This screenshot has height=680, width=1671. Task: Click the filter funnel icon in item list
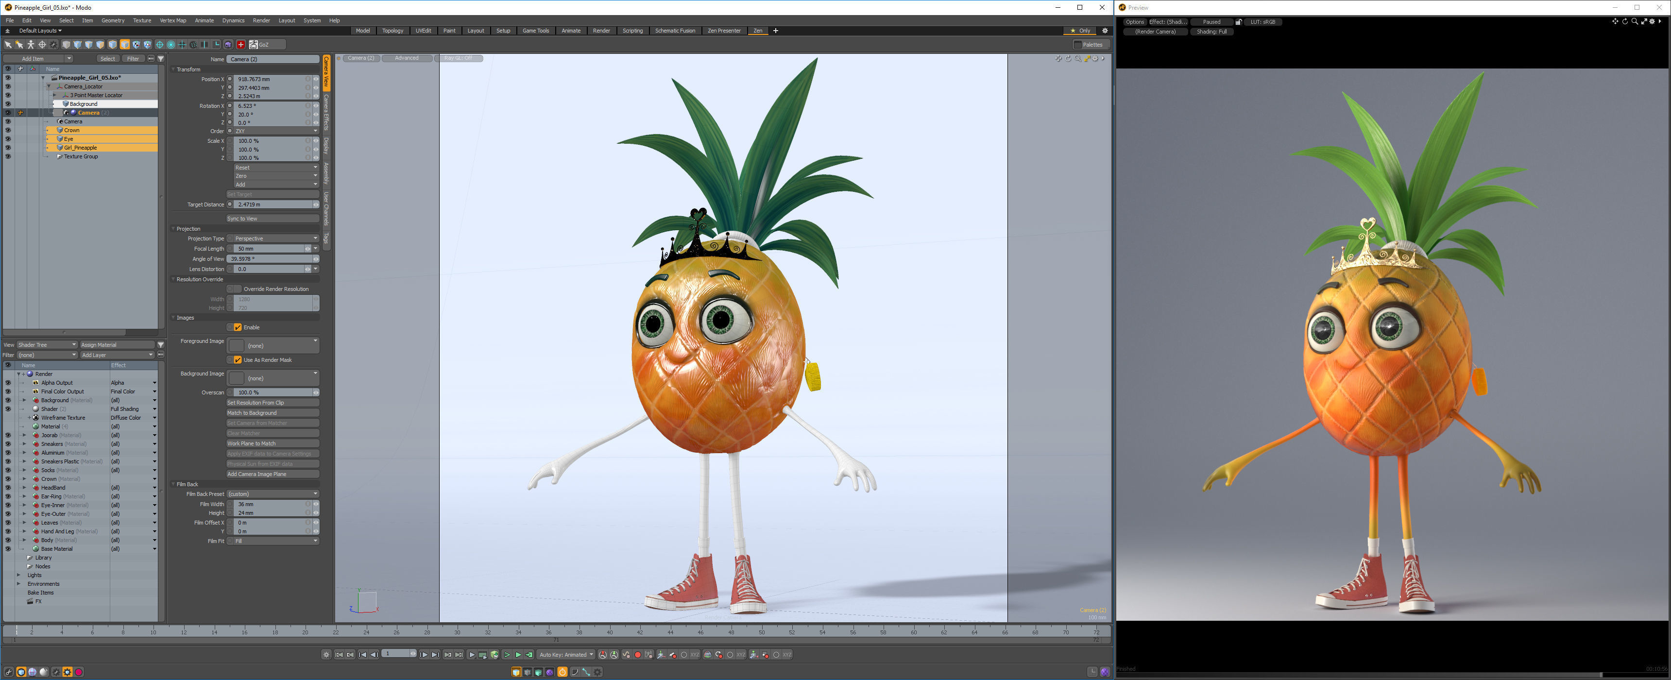click(161, 59)
